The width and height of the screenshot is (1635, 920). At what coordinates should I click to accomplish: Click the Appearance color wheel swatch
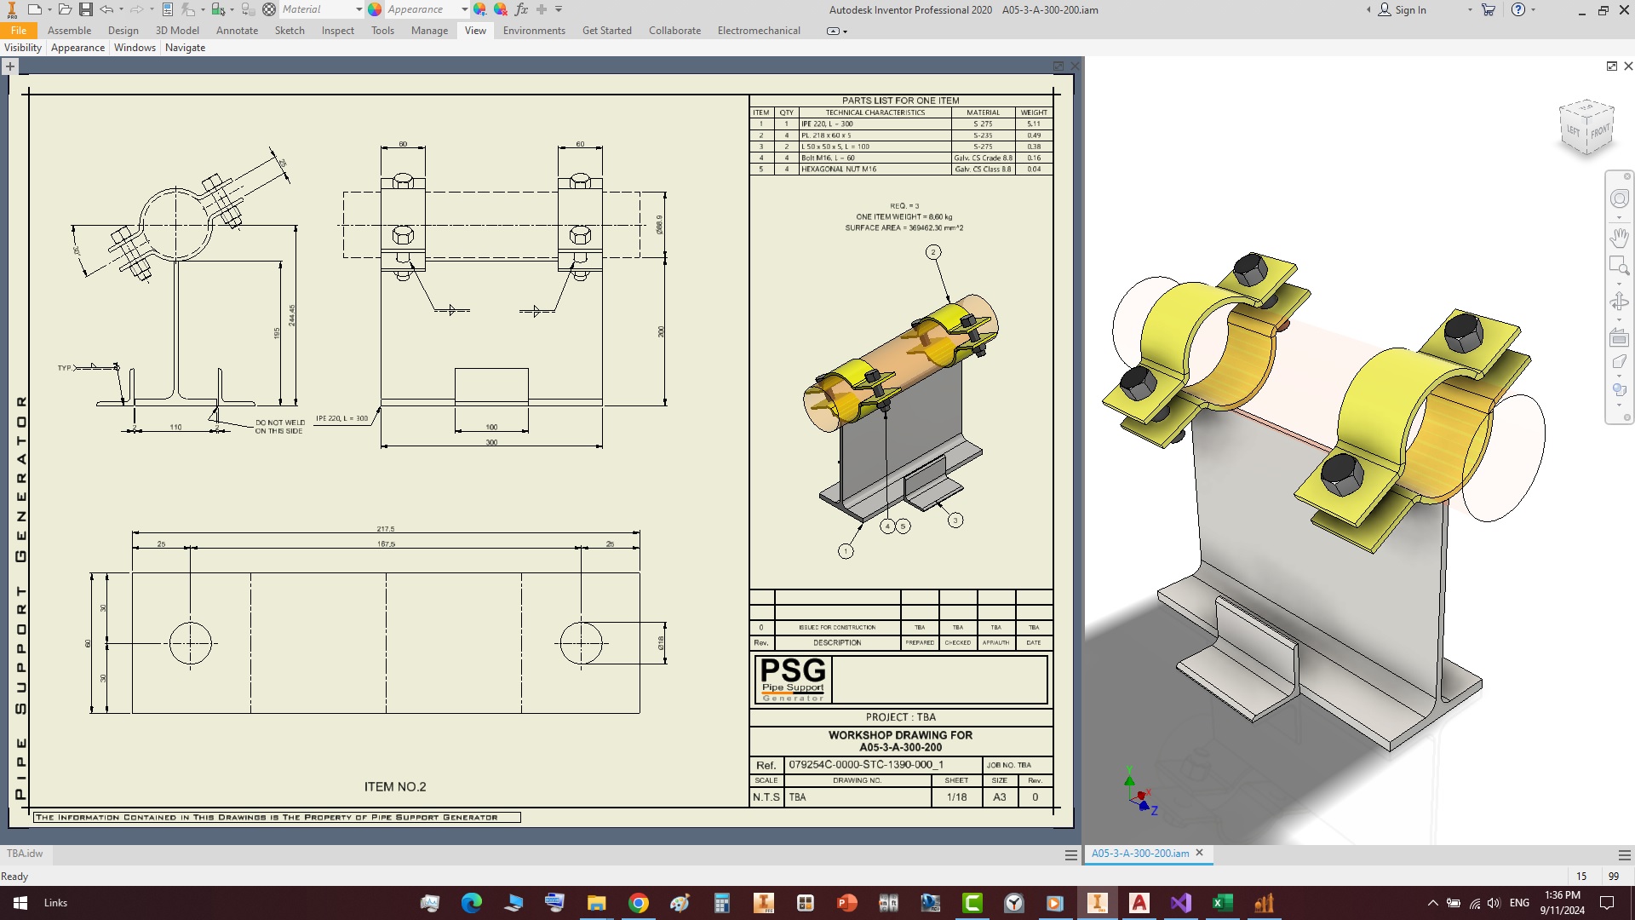[375, 9]
